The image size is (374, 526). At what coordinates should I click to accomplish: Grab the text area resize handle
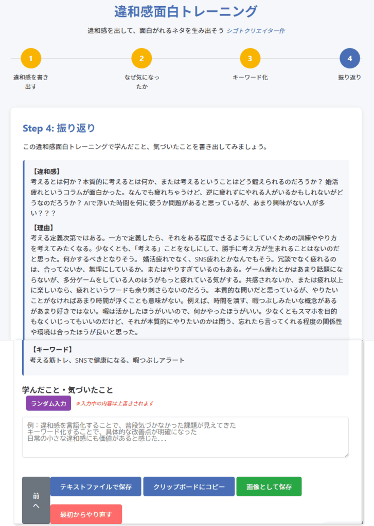click(x=346, y=455)
